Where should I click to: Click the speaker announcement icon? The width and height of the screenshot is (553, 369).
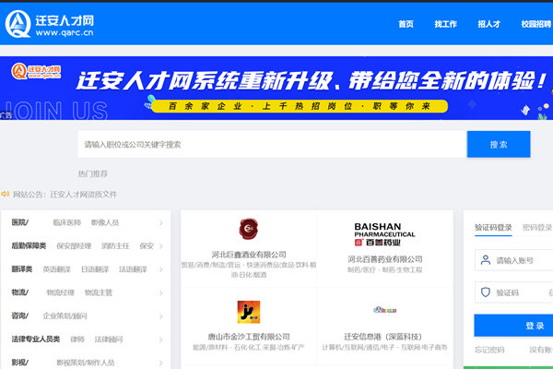click(6, 194)
